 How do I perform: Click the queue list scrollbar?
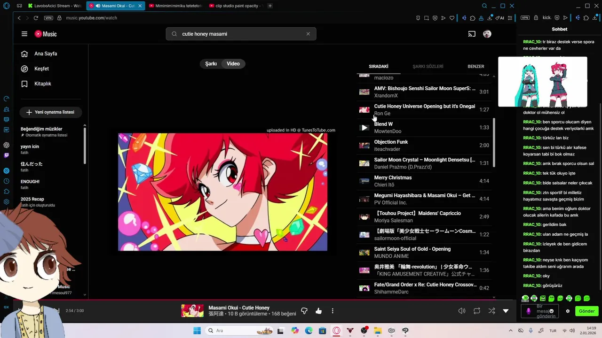[494, 142]
